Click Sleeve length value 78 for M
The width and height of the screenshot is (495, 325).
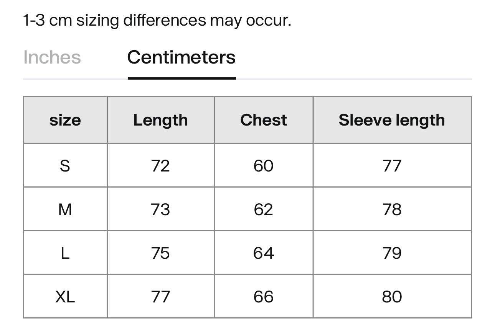point(392,209)
